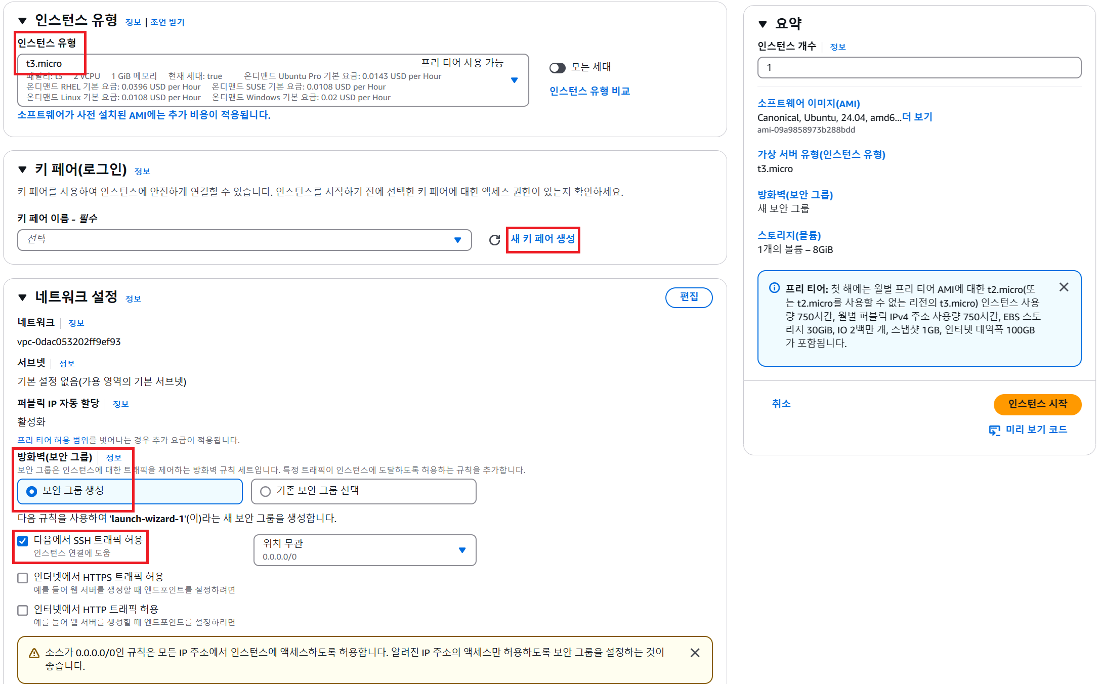Click the 인스턴스 시작 button
This screenshot has width=1102, height=684.
(x=1037, y=404)
